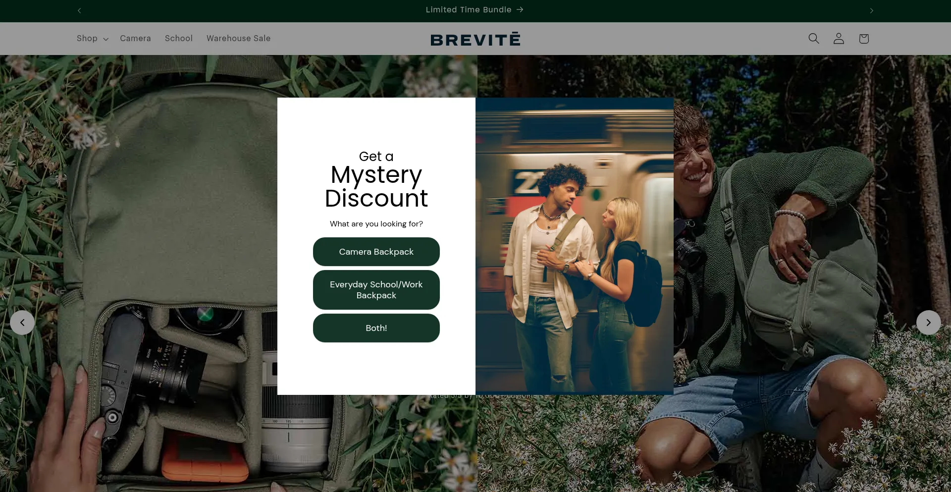The image size is (951, 492).
Task: Expand the Shop dropdown menu
Action: pos(92,39)
